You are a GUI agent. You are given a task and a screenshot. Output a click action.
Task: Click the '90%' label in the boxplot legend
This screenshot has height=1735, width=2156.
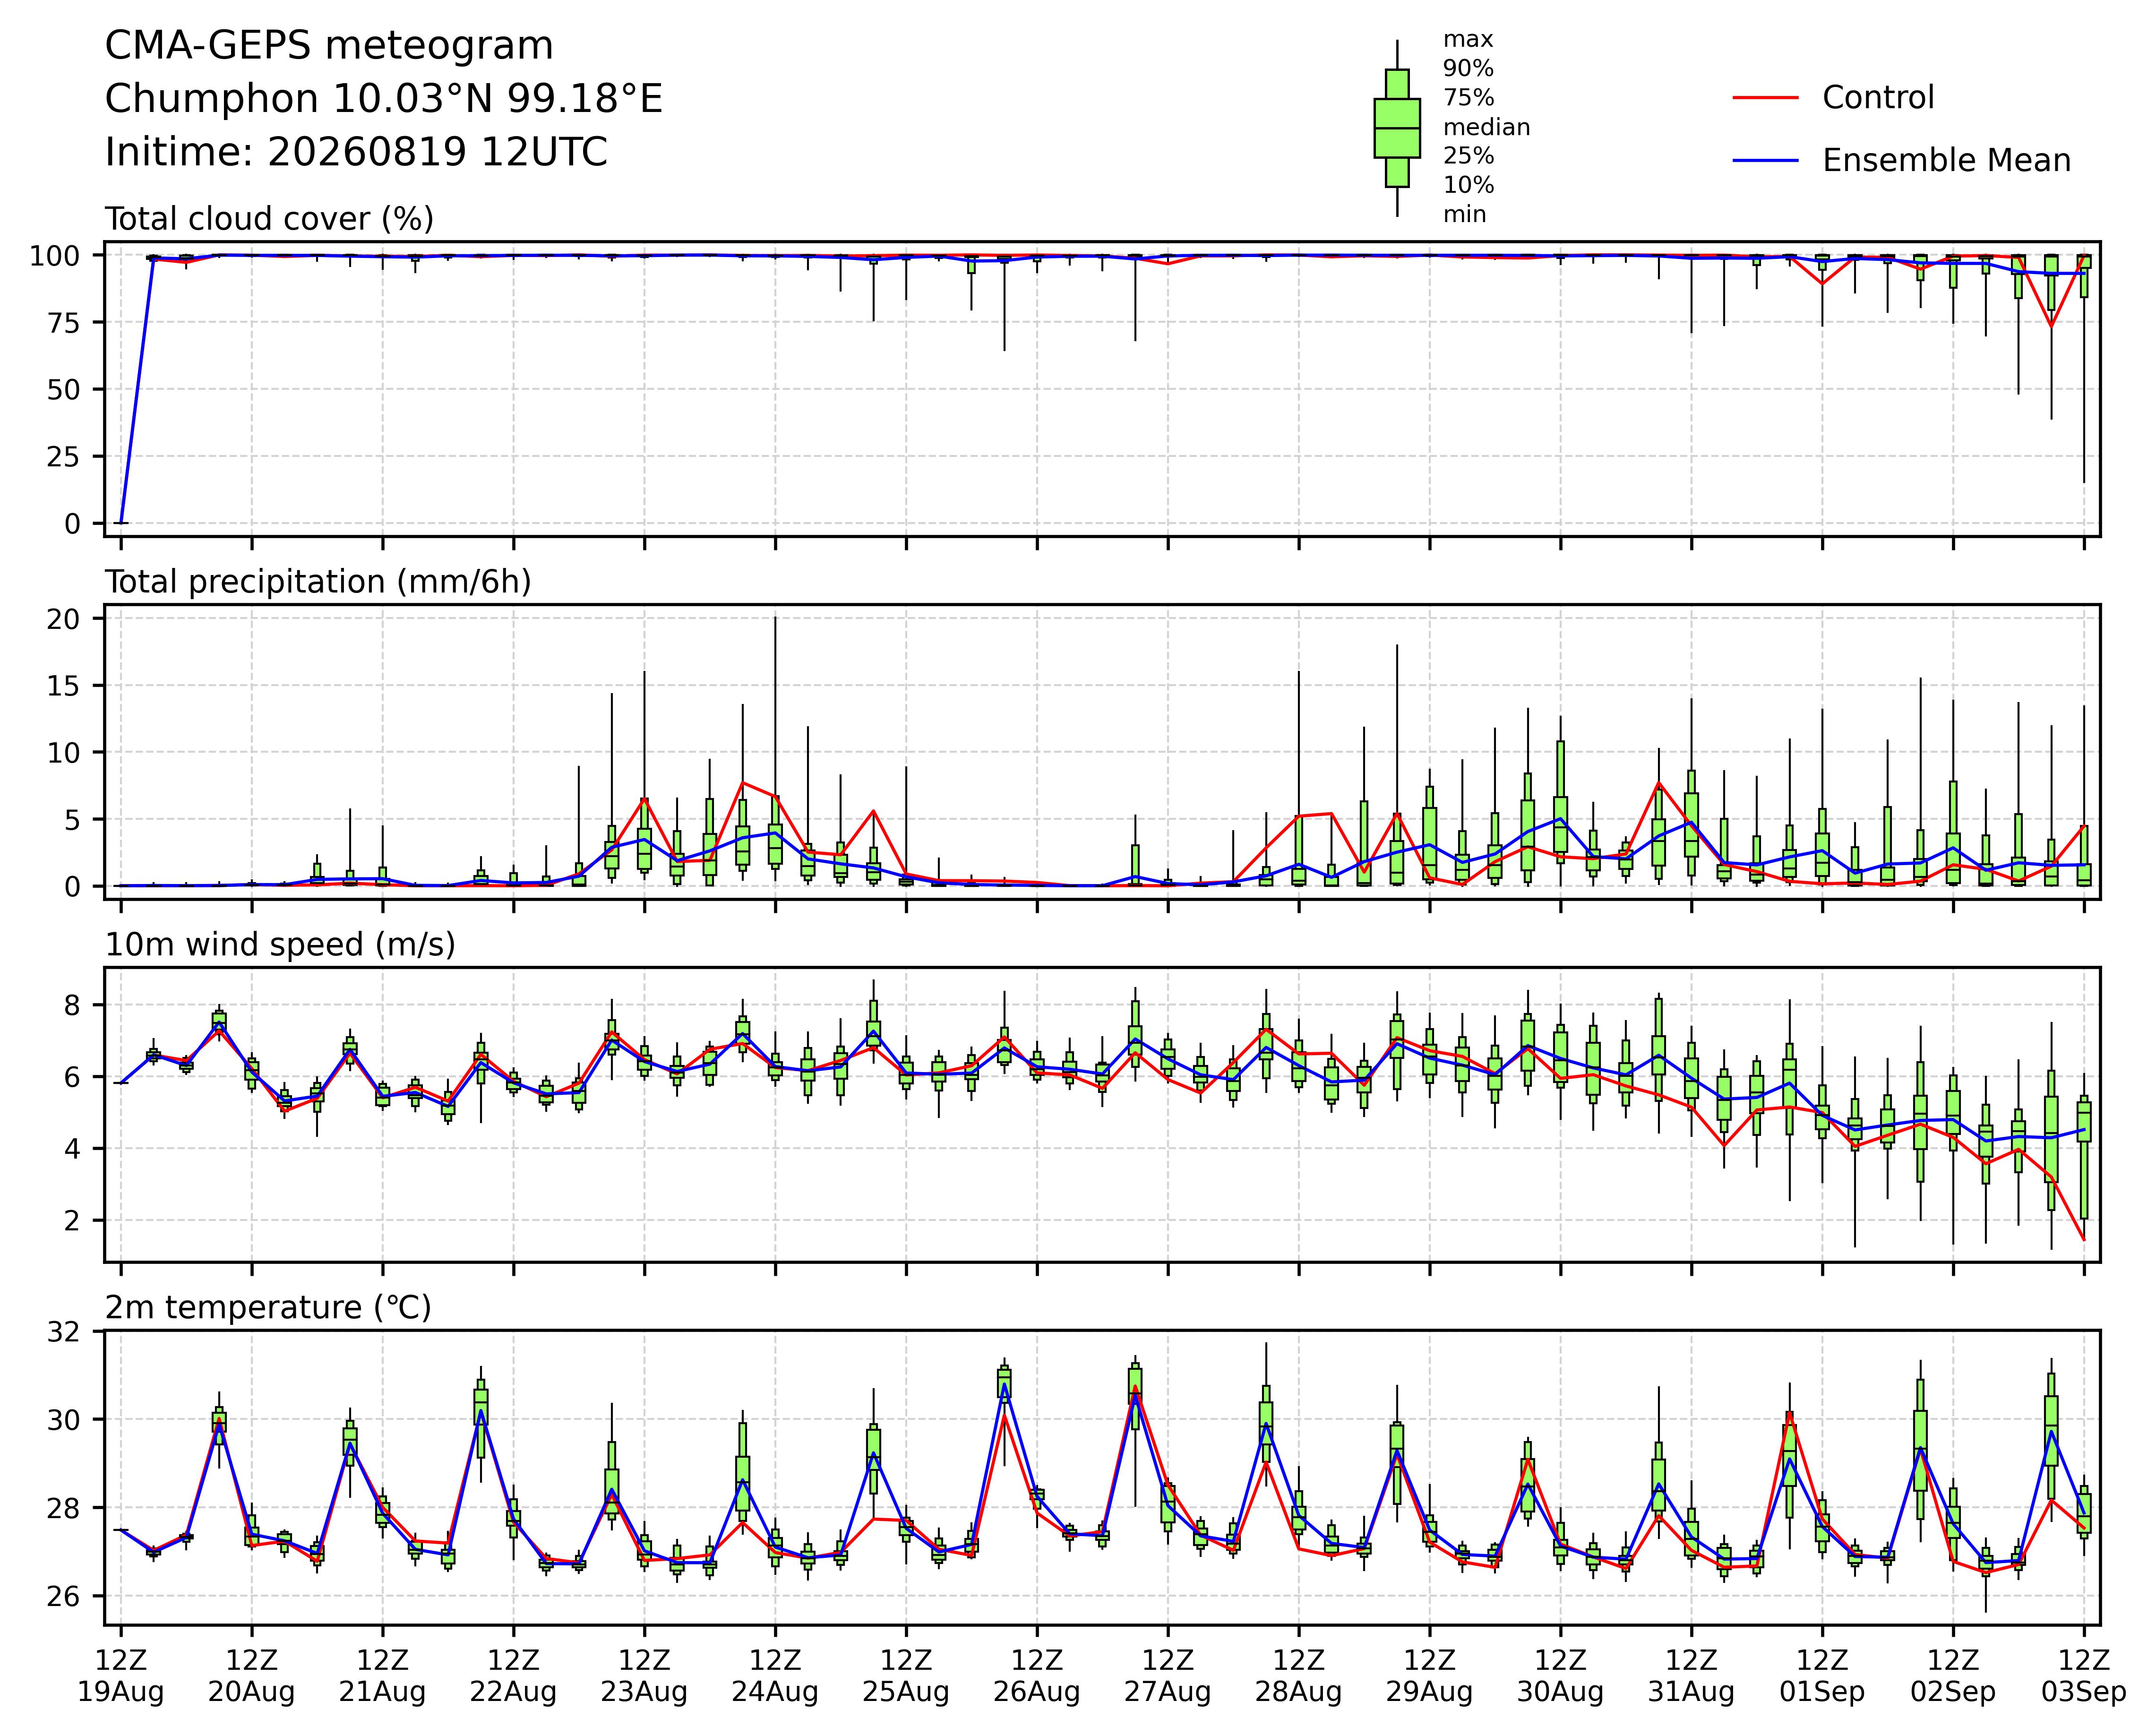click(1468, 69)
